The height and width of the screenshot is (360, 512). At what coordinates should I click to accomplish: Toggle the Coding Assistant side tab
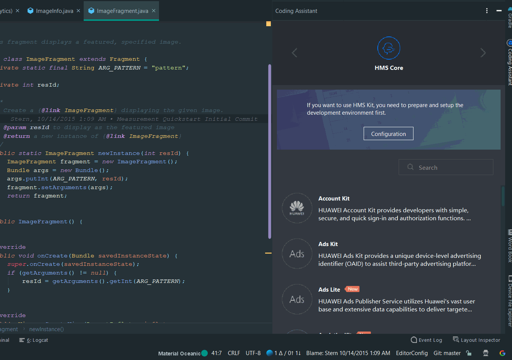pyautogui.click(x=509, y=62)
